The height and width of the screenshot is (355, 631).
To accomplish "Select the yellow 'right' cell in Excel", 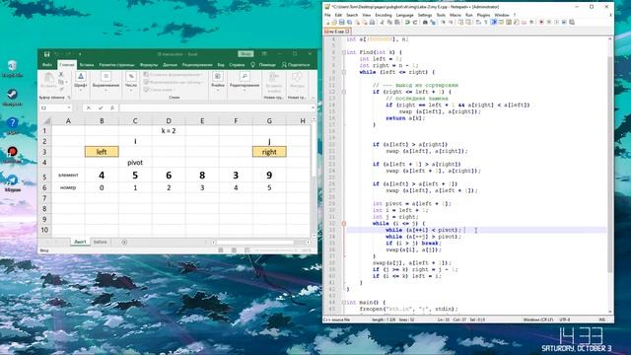I will [x=269, y=152].
